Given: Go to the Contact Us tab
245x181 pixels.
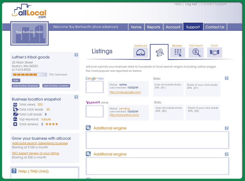Looking at the screenshot, I should (215, 27).
